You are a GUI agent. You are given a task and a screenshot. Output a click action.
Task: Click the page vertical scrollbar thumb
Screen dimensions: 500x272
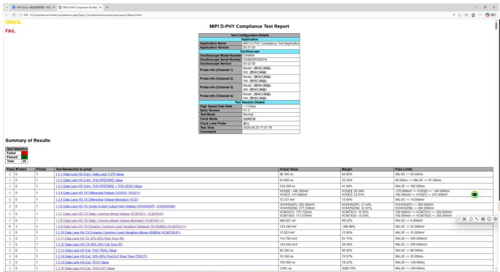tap(496, 25)
